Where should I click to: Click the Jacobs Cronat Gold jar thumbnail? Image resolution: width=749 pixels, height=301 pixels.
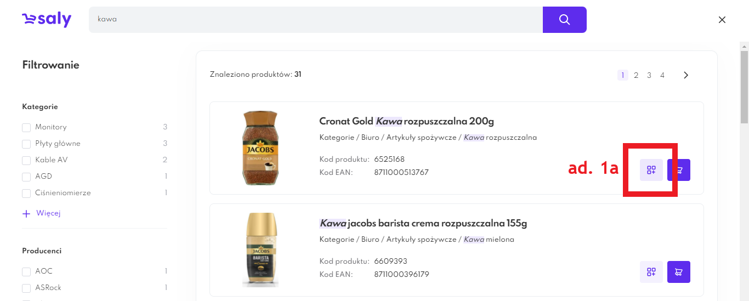260,148
